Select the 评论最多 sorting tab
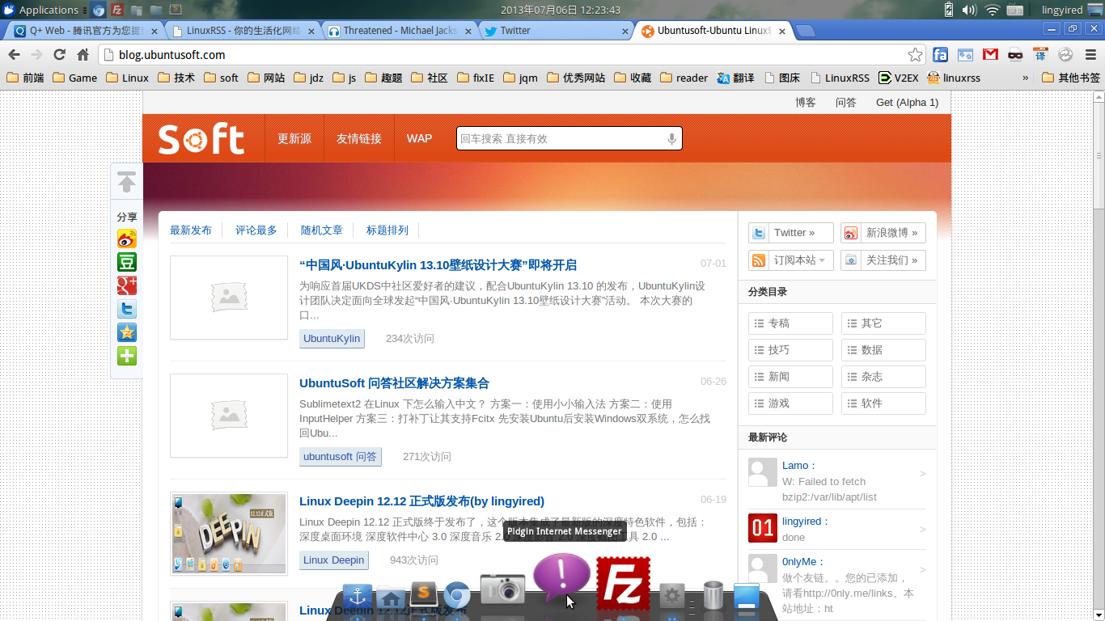Viewport: 1105px width, 621px height. [256, 230]
